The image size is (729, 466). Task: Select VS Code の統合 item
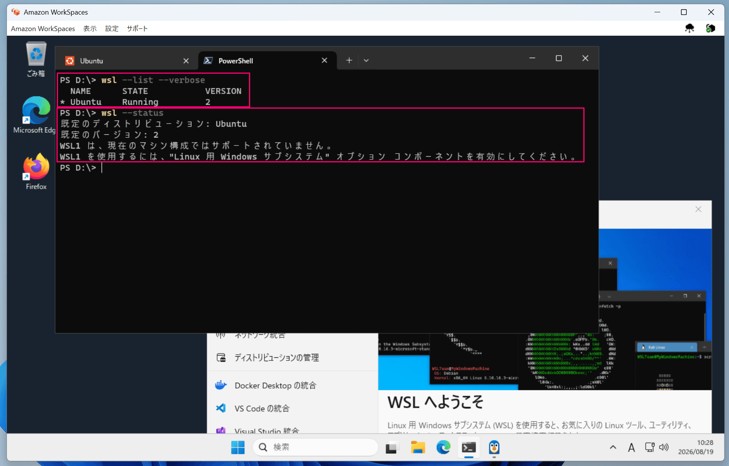tap(292, 408)
